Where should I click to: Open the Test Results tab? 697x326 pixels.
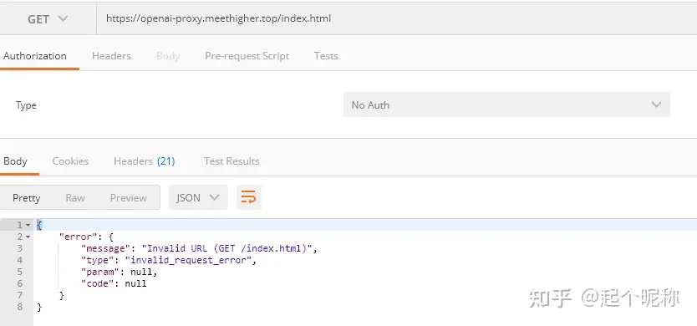pyautogui.click(x=231, y=161)
